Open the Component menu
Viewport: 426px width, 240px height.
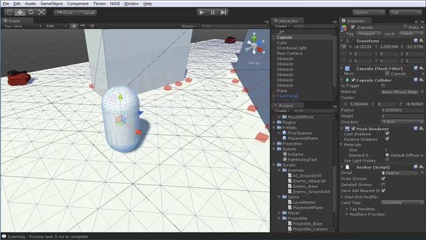78,3
